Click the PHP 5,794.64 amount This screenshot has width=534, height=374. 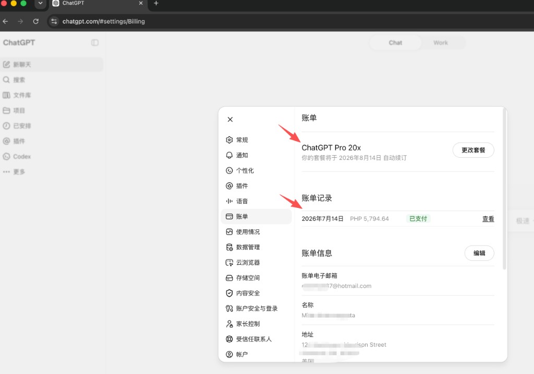coord(370,219)
